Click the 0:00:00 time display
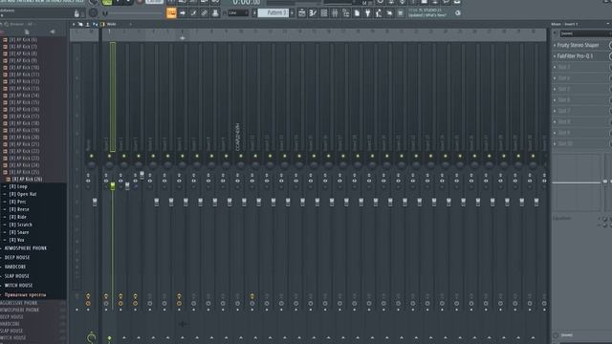This screenshot has height=344, width=612. pyautogui.click(x=247, y=3)
